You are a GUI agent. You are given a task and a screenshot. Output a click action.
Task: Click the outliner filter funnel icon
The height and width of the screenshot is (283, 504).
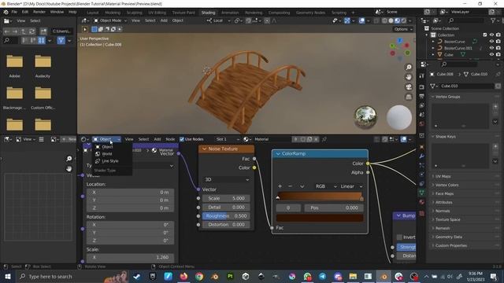click(493, 20)
